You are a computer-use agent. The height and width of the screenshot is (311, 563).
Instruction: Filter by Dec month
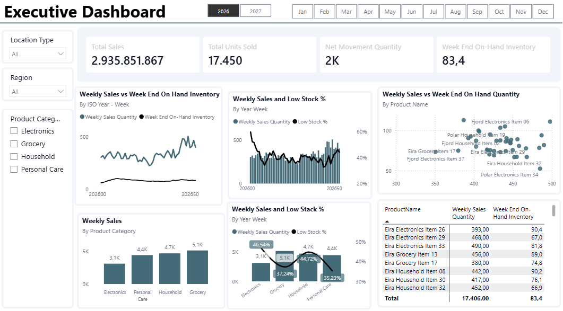[x=543, y=12]
